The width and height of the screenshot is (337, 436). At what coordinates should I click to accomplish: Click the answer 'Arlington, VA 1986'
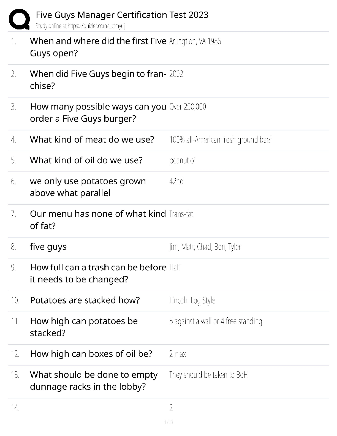tap(195, 41)
